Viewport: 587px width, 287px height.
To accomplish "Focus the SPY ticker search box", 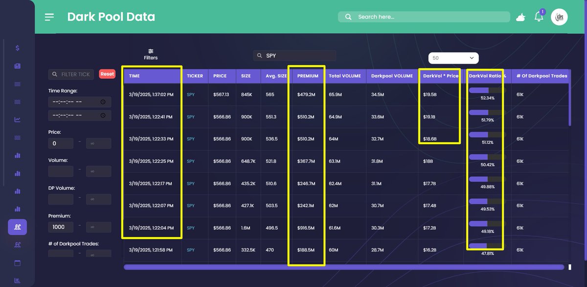I will point(294,56).
